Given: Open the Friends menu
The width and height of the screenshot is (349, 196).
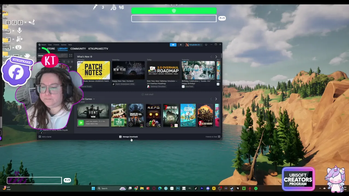Looking at the screenshot, I should (x=56, y=45).
